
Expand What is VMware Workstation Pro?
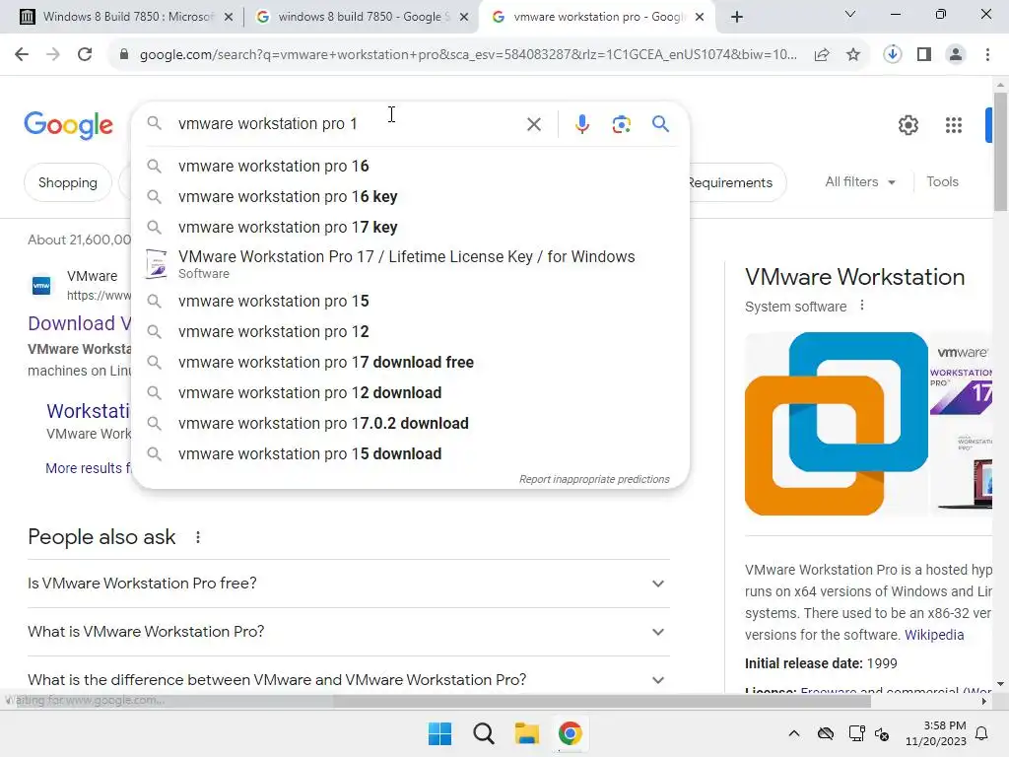348,632
